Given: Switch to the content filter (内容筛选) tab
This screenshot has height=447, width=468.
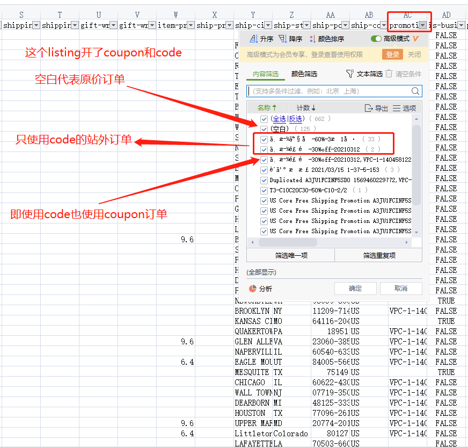Looking at the screenshot, I should pyautogui.click(x=265, y=74).
